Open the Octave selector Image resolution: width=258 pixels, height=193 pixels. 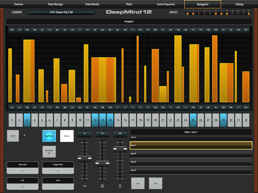point(58,184)
